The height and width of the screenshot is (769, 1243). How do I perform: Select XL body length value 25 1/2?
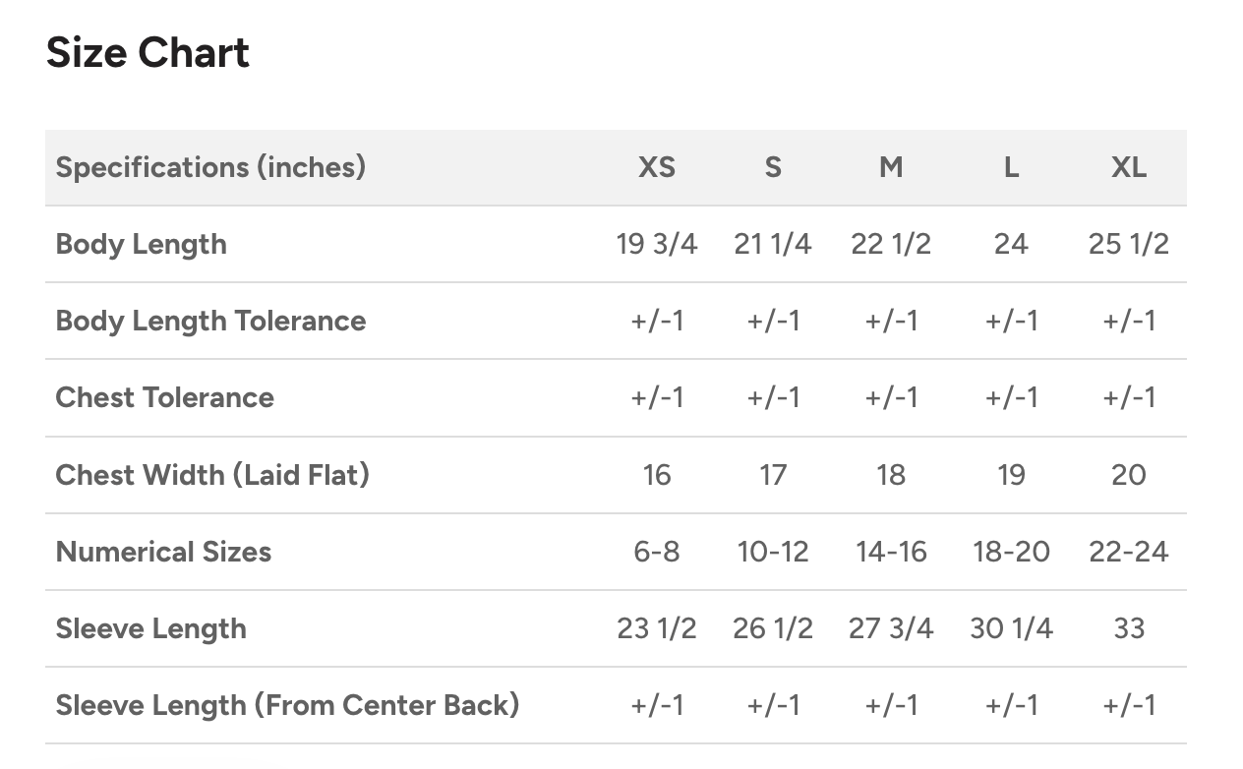(1129, 244)
